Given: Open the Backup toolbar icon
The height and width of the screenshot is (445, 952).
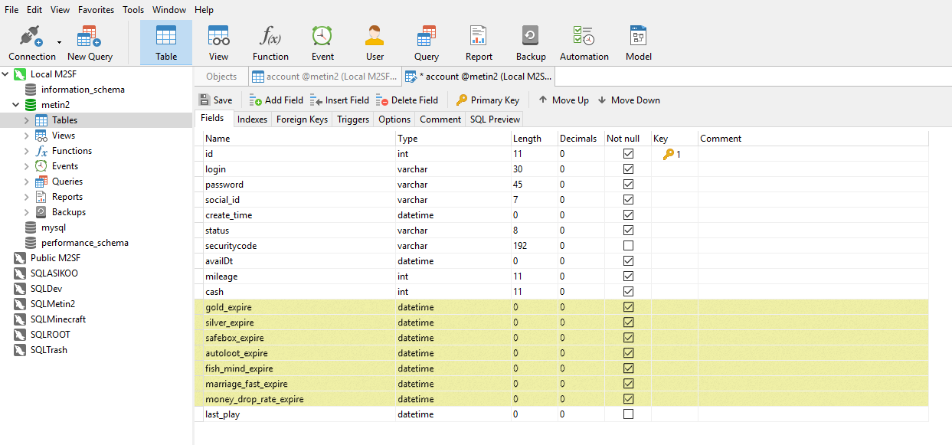Looking at the screenshot, I should (x=531, y=43).
